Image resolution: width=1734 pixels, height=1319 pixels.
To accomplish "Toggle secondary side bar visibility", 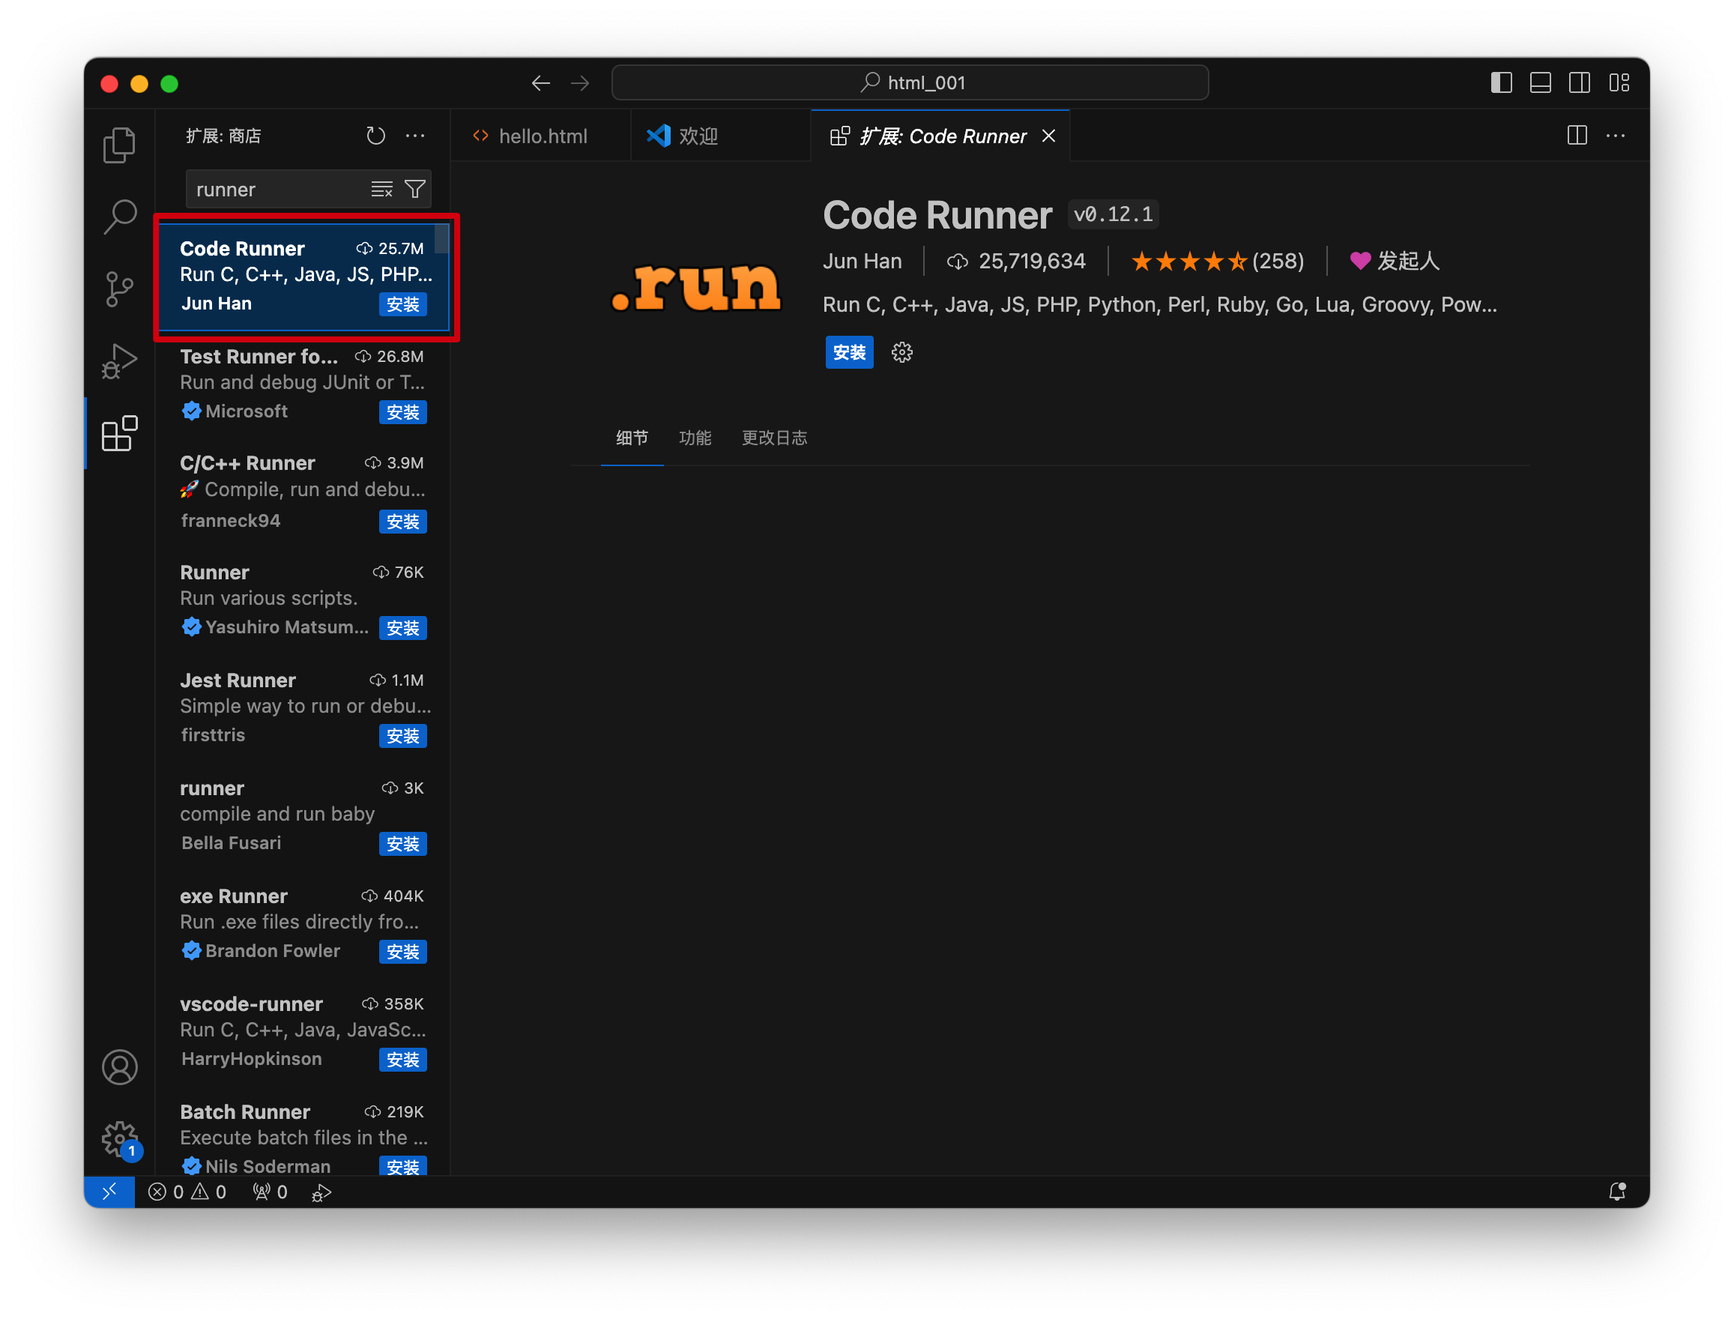I will coord(1580,82).
